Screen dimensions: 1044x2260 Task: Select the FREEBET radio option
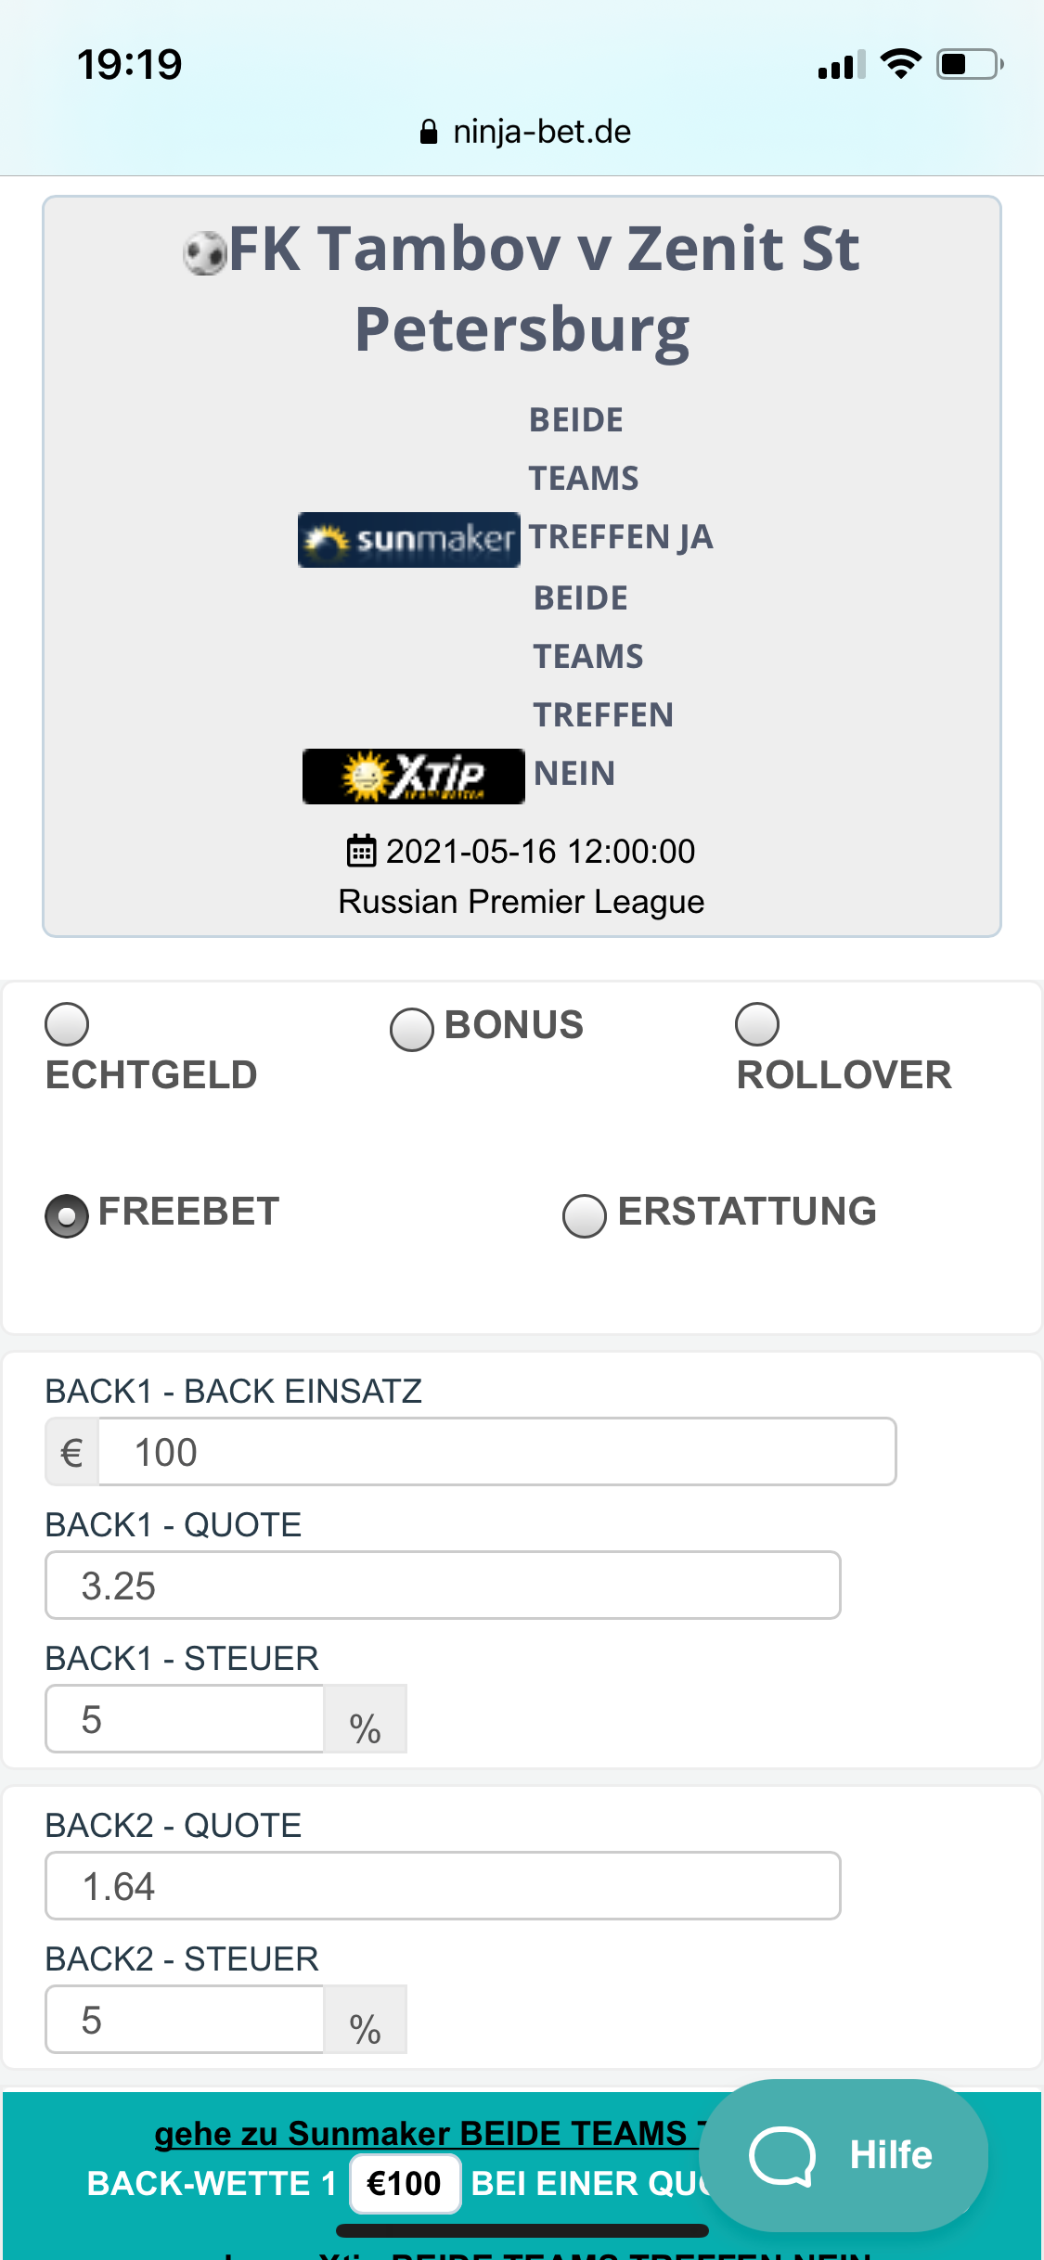tap(67, 1215)
